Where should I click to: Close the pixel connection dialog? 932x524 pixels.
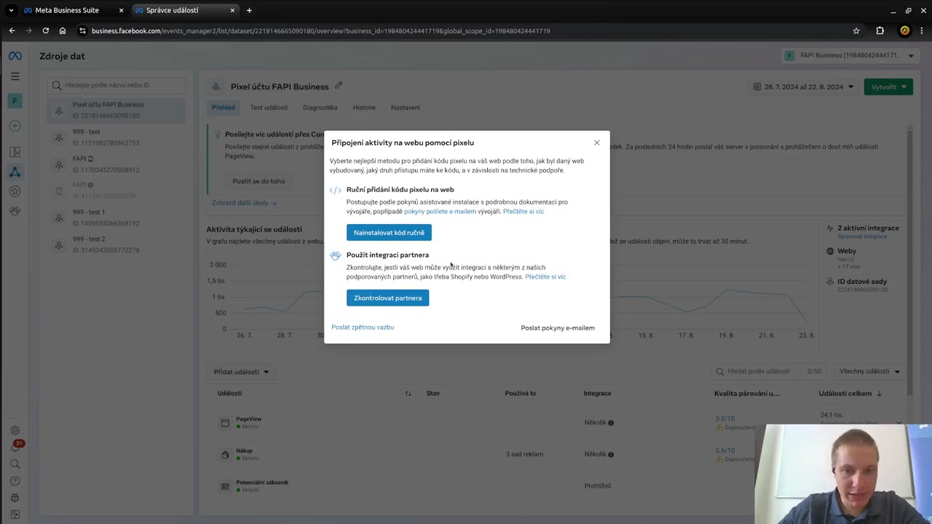point(597,143)
